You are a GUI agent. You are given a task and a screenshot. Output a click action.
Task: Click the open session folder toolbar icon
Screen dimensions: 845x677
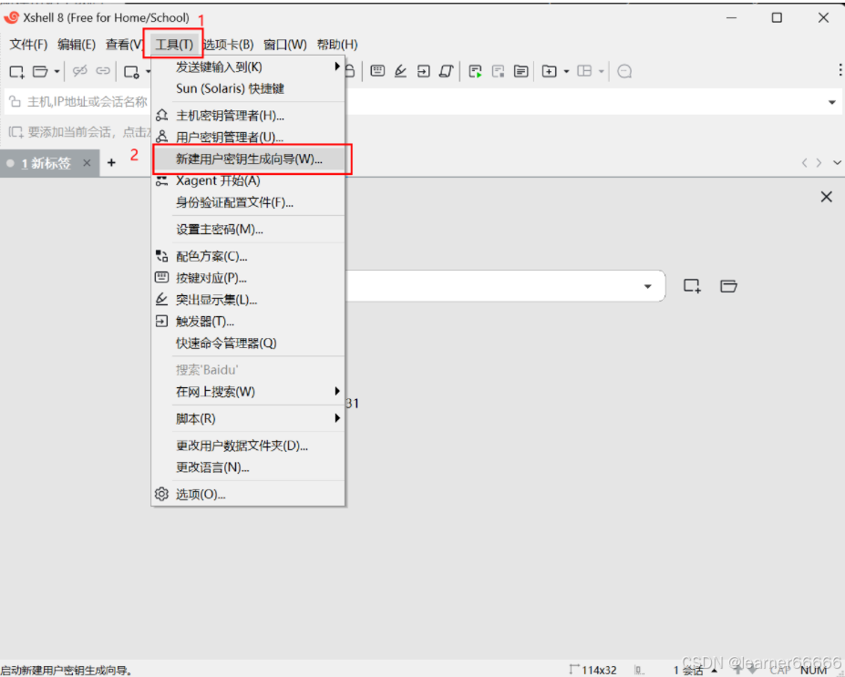click(40, 72)
